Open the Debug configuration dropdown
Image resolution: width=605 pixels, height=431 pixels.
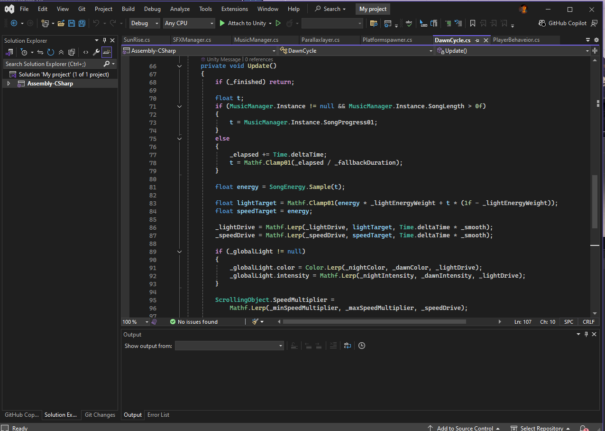(x=145, y=23)
